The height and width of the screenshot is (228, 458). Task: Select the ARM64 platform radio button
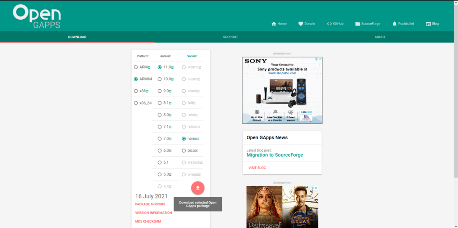coord(136,79)
